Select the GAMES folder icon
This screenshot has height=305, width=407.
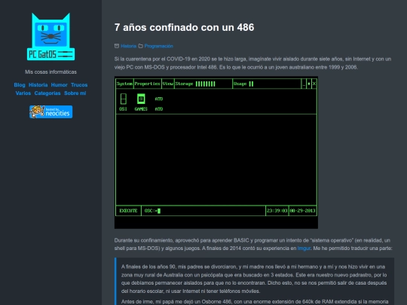(x=141, y=102)
